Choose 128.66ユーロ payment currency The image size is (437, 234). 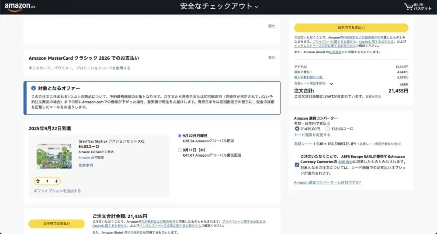click(328, 129)
